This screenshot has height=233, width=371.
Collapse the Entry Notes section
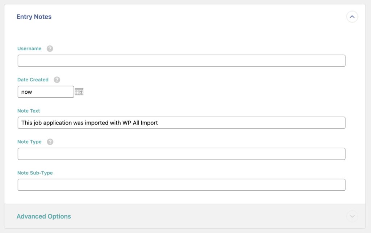pos(352,17)
